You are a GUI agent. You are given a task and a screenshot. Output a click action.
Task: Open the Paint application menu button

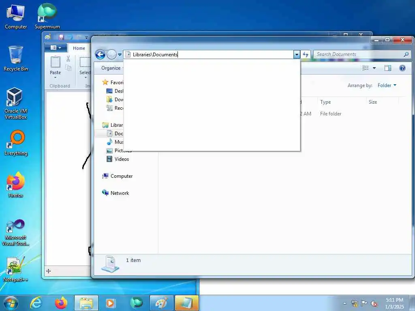pyautogui.click(x=56, y=48)
